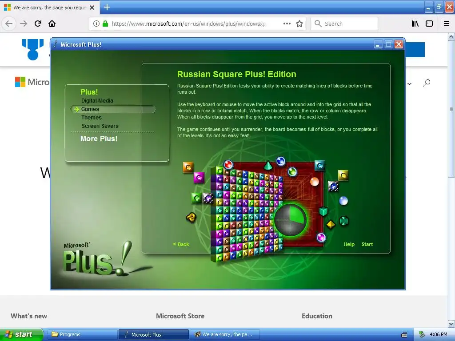The image size is (455, 341).
Task: Click the browser scrollbar down arrow
Action: pos(451,324)
